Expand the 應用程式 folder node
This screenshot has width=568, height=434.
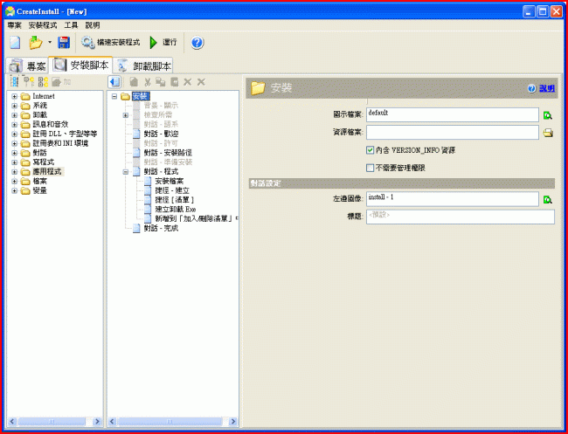click(x=14, y=172)
